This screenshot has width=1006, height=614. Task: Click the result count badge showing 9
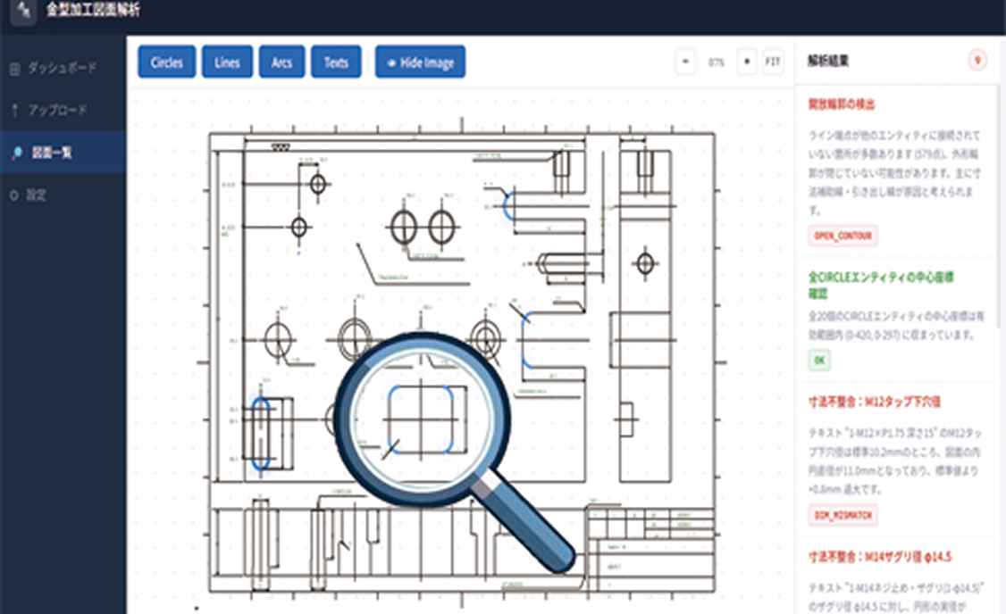pyautogui.click(x=978, y=62)
